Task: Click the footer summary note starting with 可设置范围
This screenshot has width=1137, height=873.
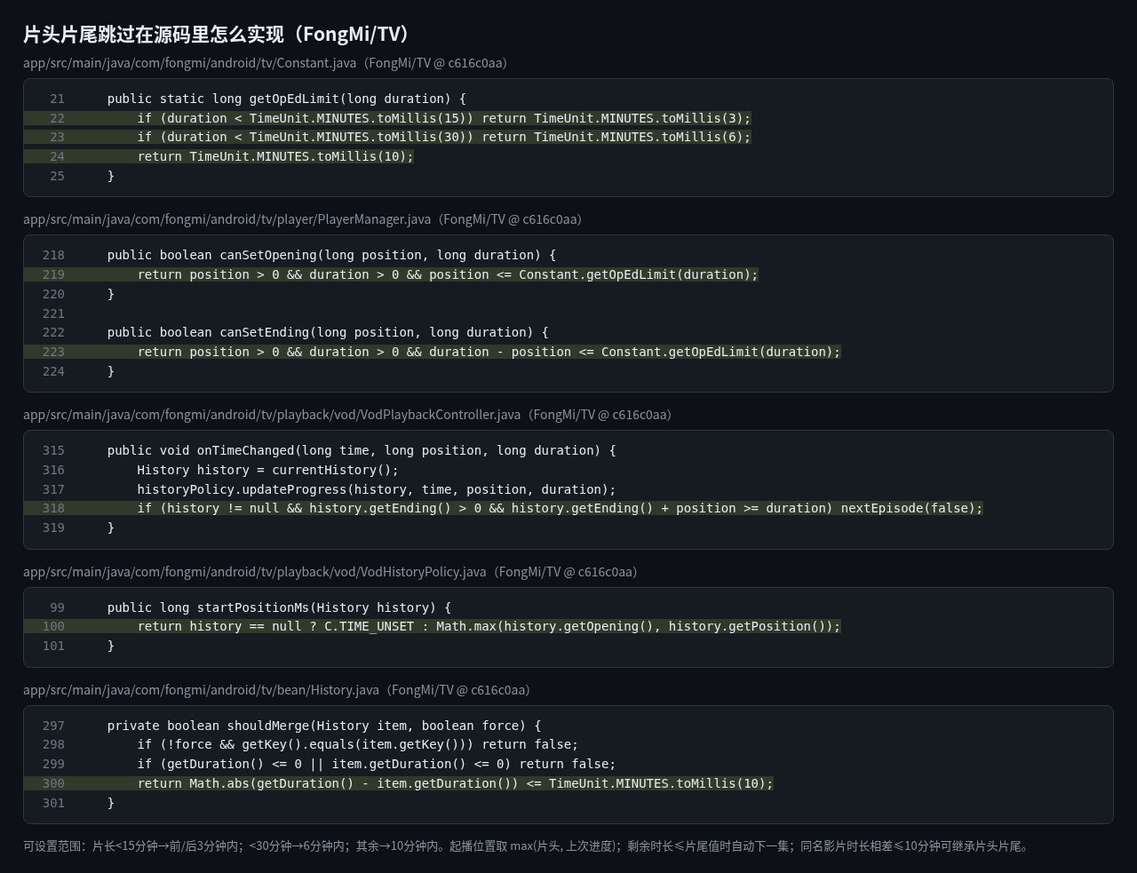Action: [x=526, y=846]
